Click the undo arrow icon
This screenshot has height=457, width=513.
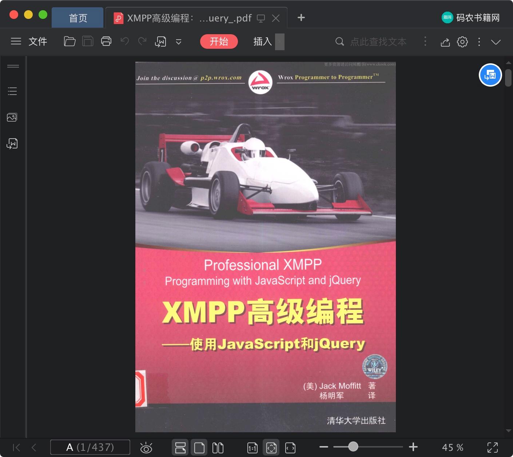coord(125,41)
